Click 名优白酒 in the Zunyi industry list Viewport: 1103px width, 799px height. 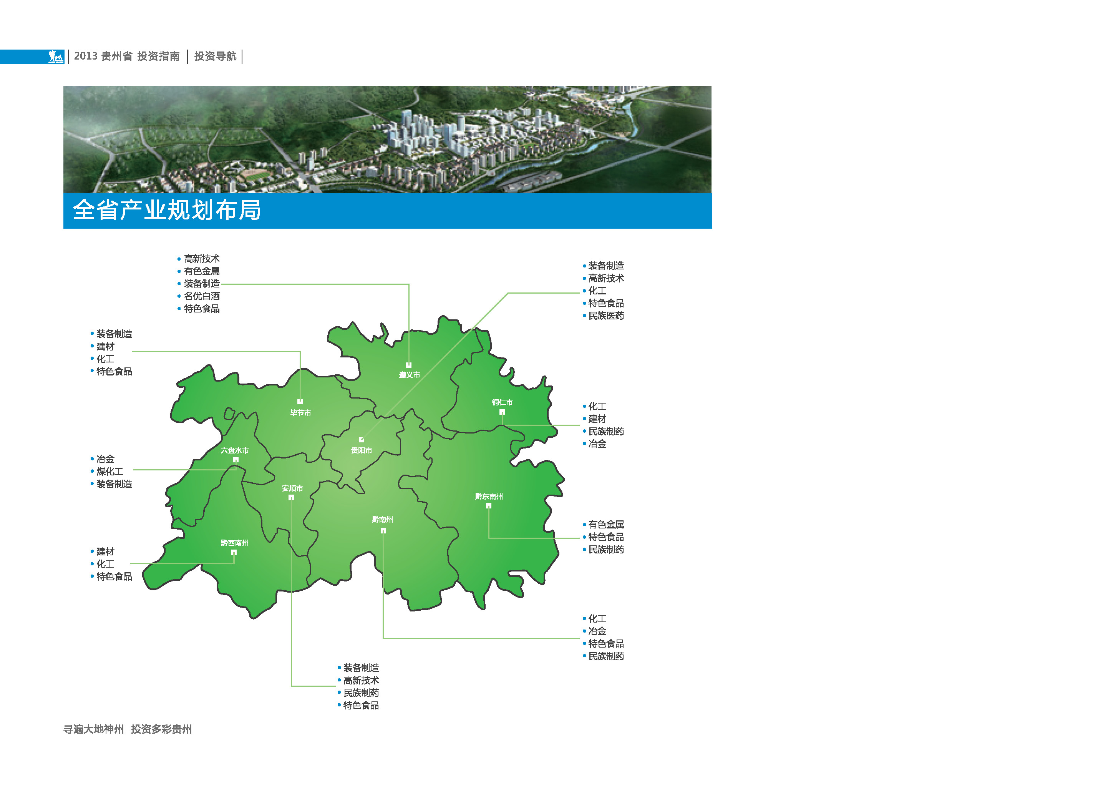(x=201, y=296)
